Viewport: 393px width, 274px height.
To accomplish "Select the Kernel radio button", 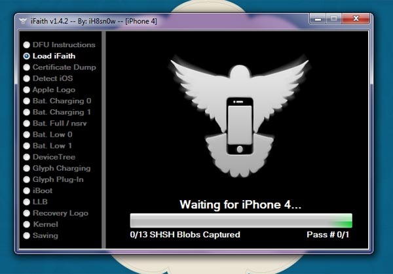I will (27, 224).
